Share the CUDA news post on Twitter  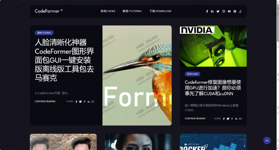(228, 119)
